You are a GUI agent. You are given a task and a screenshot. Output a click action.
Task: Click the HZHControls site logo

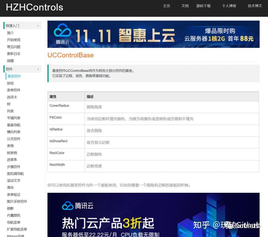point(35,7)
